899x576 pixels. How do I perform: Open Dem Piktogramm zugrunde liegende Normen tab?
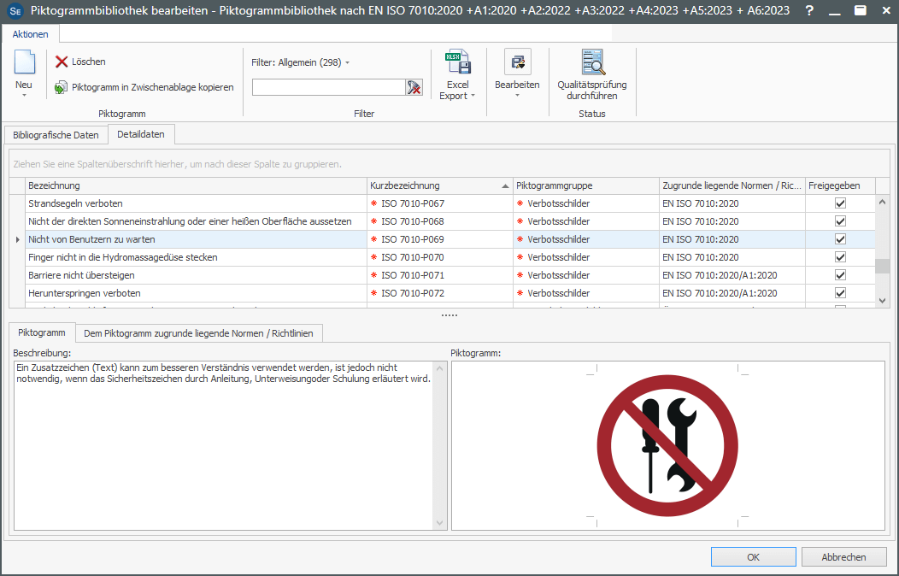[x=198, y=333]
